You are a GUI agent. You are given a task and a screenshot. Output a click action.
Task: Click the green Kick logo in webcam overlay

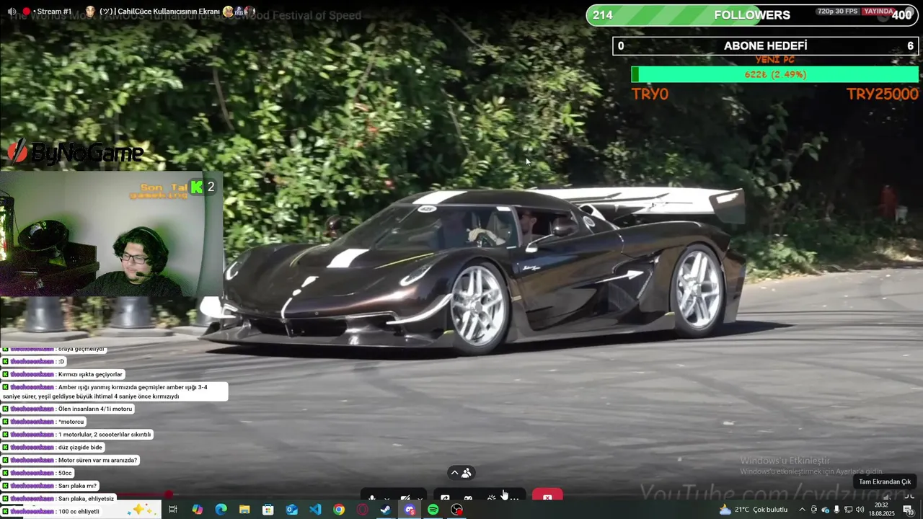[x=197, y=187]
